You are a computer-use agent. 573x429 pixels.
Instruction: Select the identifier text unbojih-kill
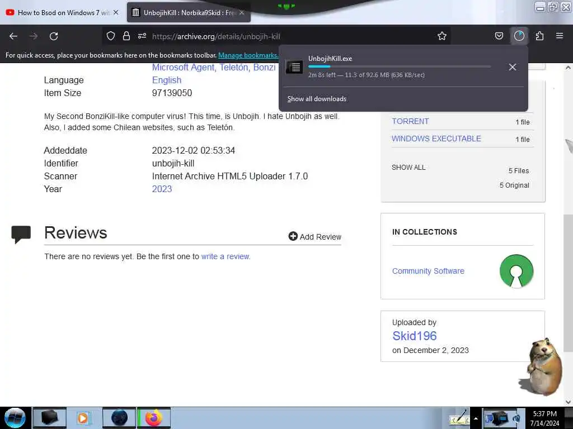[173, 164]
